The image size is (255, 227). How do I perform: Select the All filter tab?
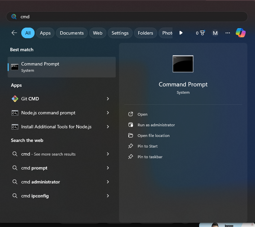(x=28, y=33)
